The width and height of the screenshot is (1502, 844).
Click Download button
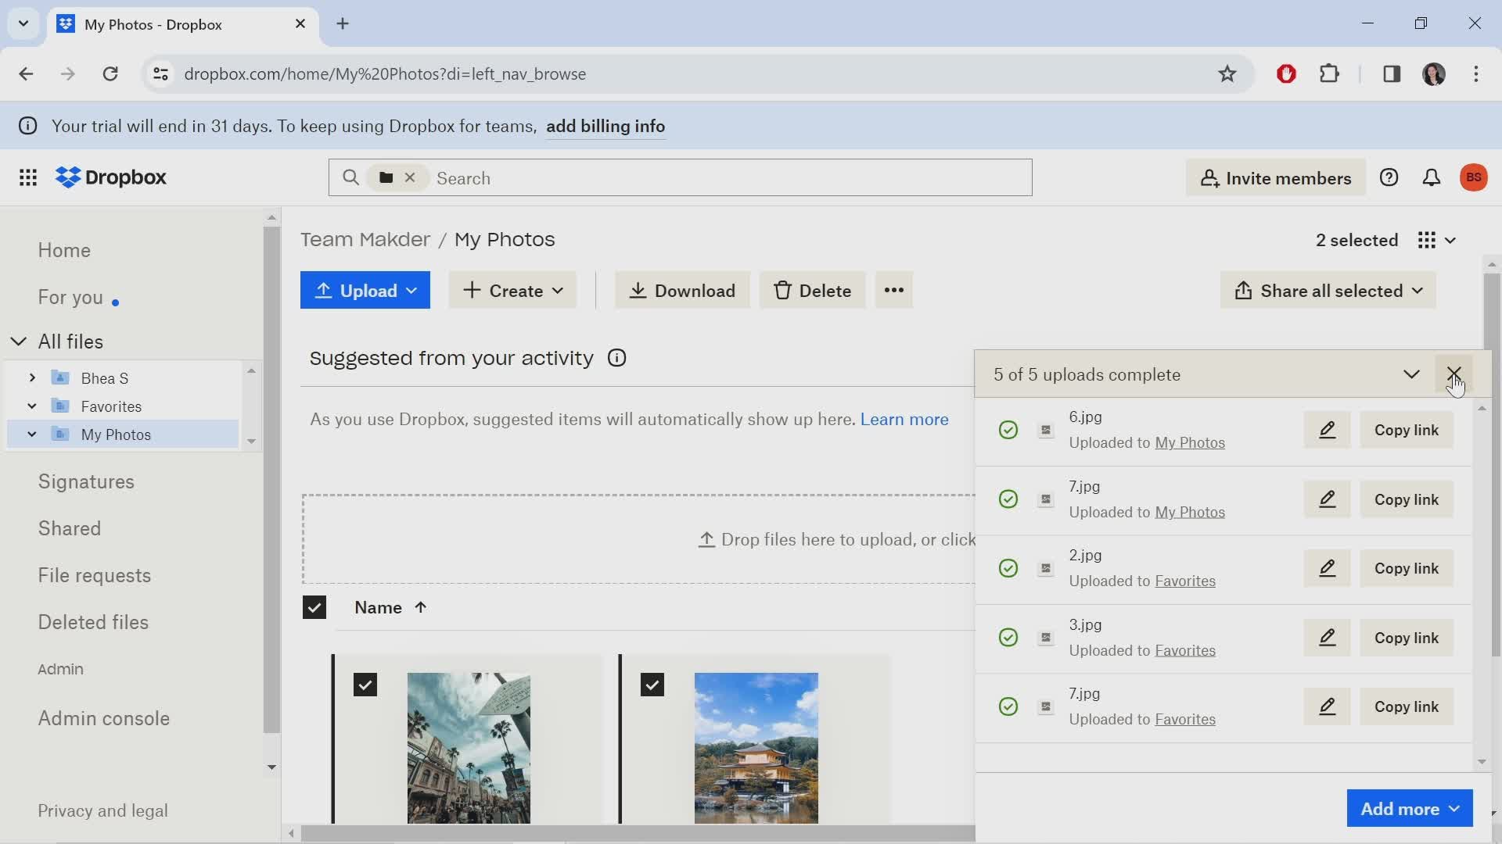tap(682, 290)
